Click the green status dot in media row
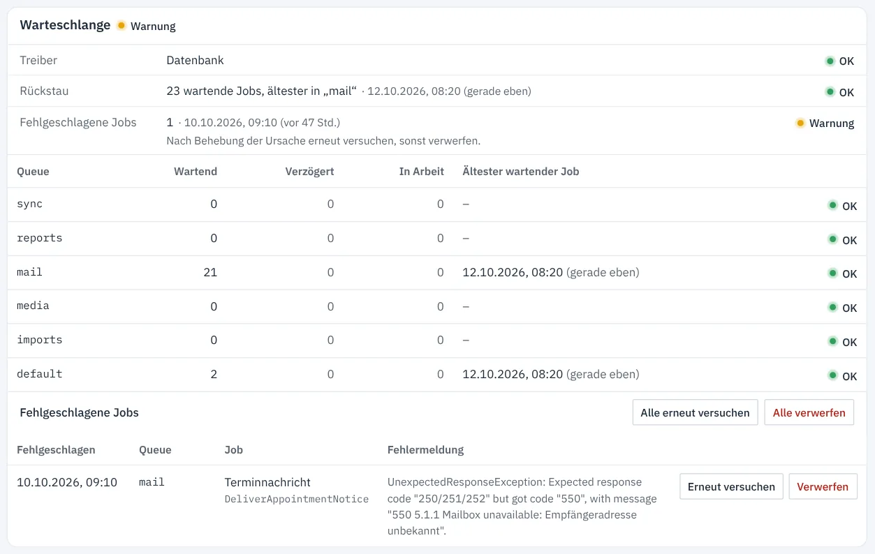 [832, 307]
